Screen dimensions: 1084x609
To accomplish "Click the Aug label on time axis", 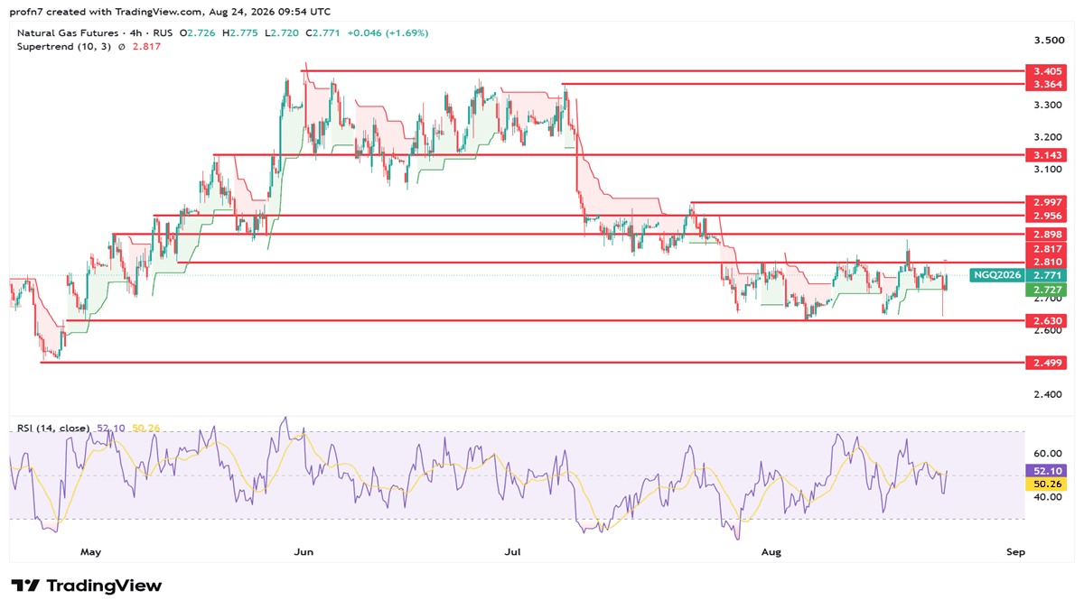I will tap(771, 550).
